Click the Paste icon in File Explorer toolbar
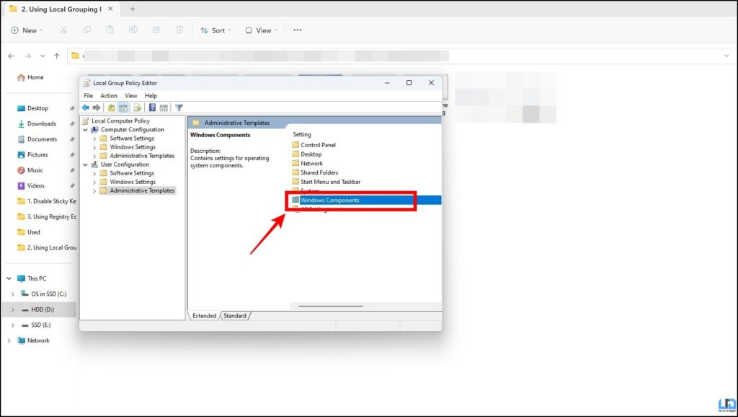Image resolution: width=738 pixels, height=417 pixels. (x=110, y=30)
